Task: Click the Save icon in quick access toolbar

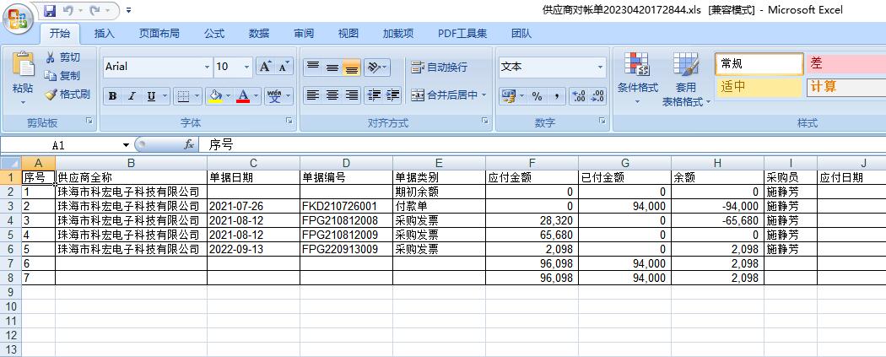Action: (x=49, y=11)
